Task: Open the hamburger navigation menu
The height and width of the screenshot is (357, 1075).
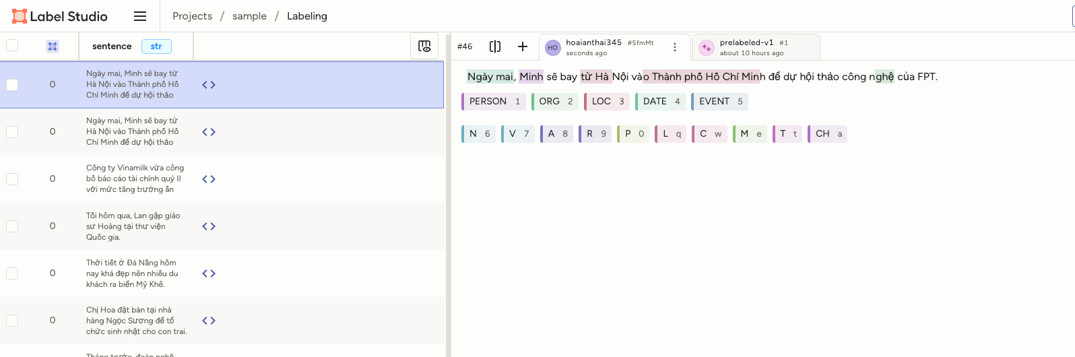Action: (x=140, y=16)
